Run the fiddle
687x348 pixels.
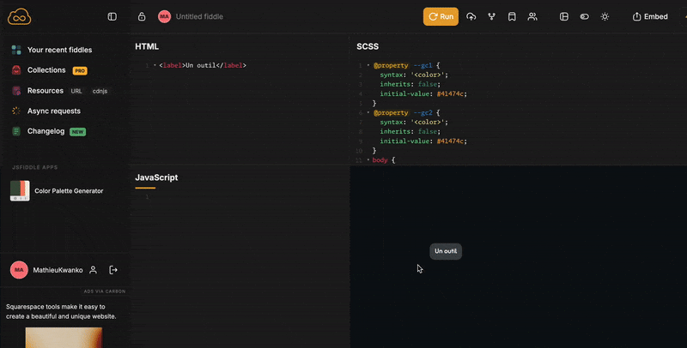[441, 16]
